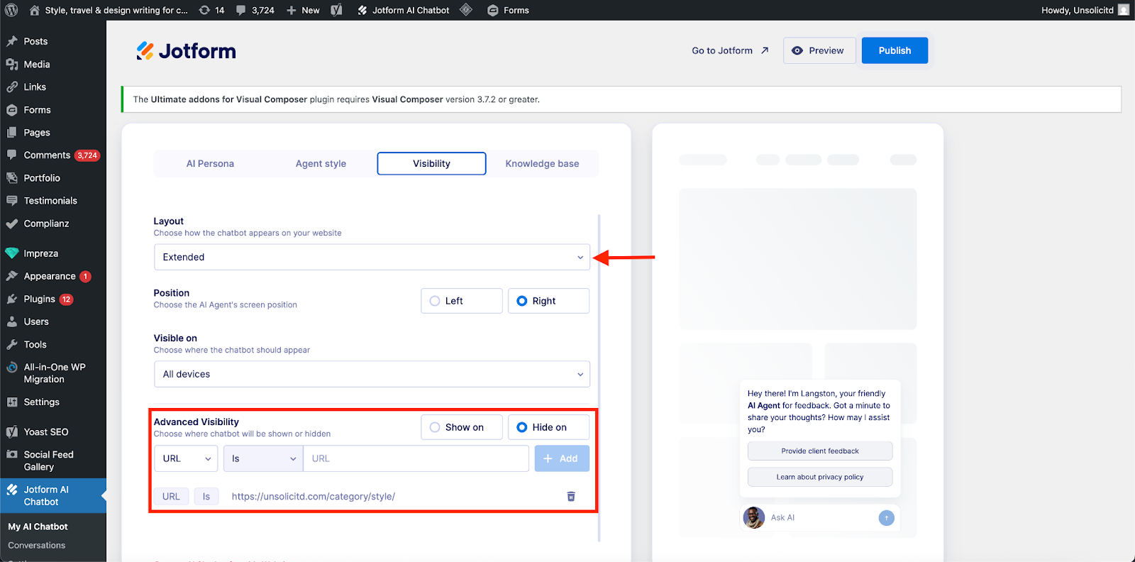
Task: Click the Yoast icon in admin bar
Action: pos(336,10)
